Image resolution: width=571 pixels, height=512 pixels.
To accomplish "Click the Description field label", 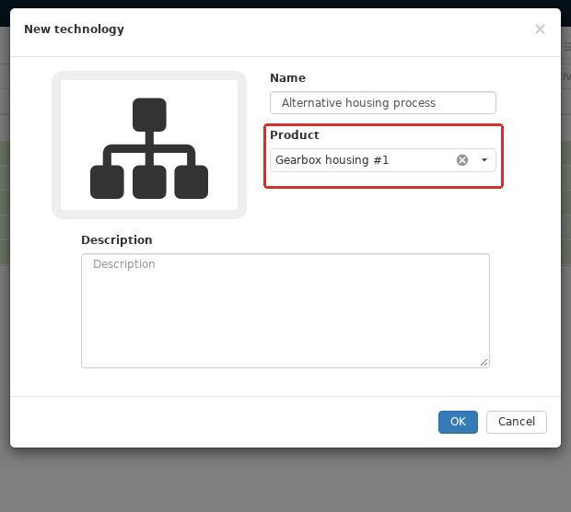I will 117,240.
